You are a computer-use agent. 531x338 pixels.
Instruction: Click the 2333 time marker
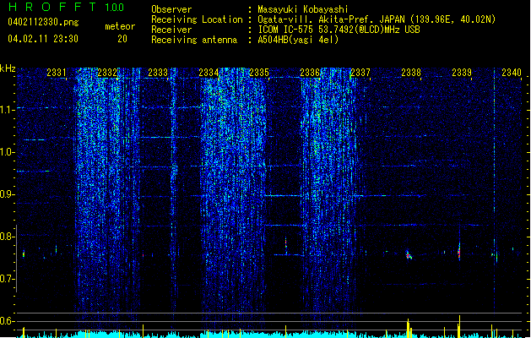[158, 73]
